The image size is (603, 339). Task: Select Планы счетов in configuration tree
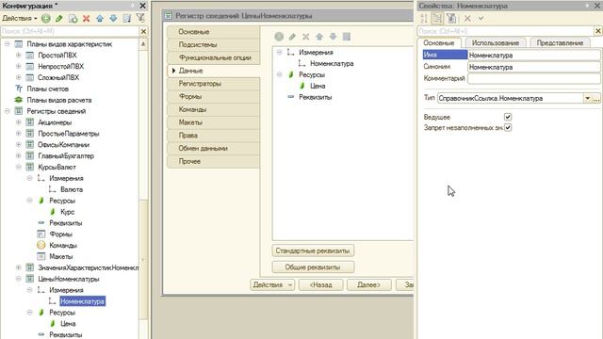click(48, 89)
